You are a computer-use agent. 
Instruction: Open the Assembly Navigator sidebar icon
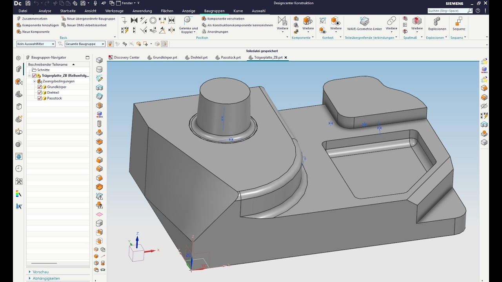tap(18, 69)
